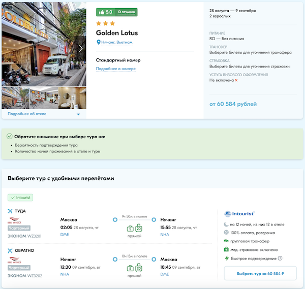
Task: Open the Подробнее о номере details
Action: (x=116, y=69)
